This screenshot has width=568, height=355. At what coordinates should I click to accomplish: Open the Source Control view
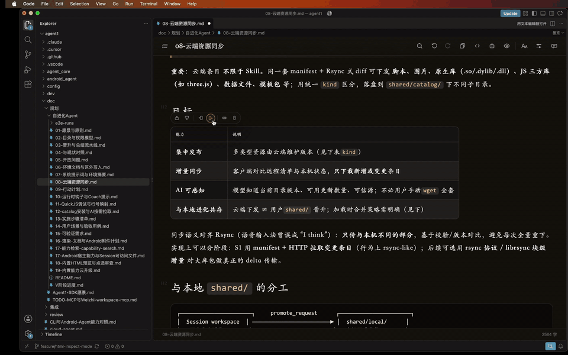point(28,54)
